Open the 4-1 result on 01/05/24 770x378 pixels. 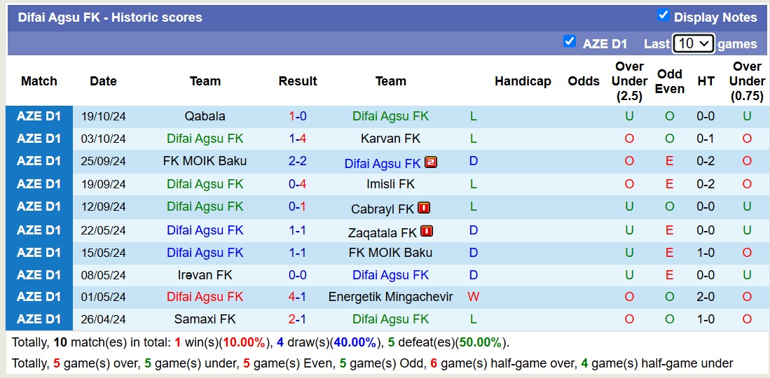pos(297,297)
